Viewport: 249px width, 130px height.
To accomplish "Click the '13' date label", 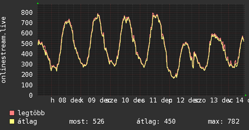I will click(x=214, y=100).
